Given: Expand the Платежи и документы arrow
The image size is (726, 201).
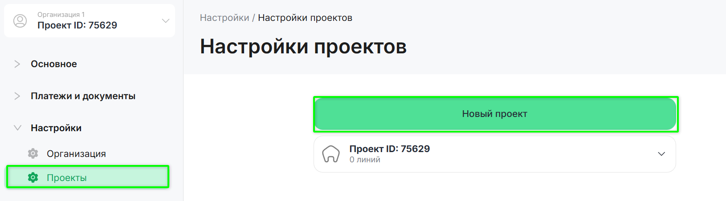Looking at the screenshot, I should (17, 96).
